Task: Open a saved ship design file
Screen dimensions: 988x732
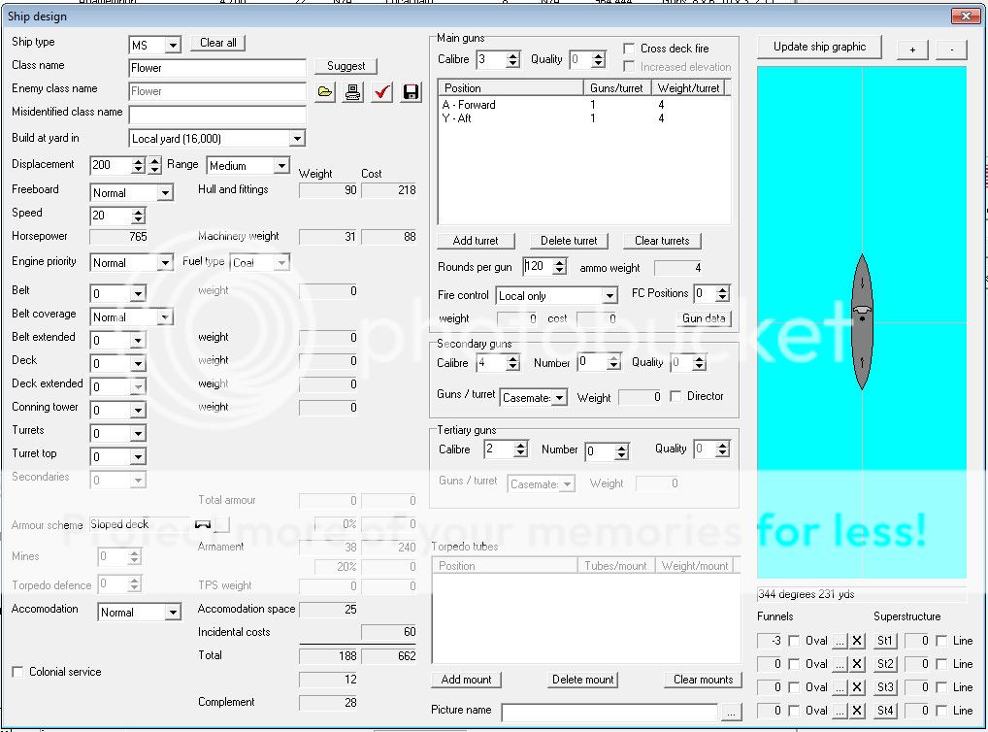Action: click(x=325, y=92)
